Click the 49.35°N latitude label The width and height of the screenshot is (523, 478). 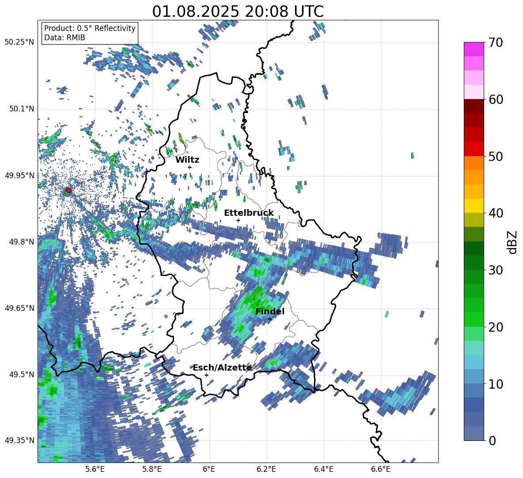[19, 440]
